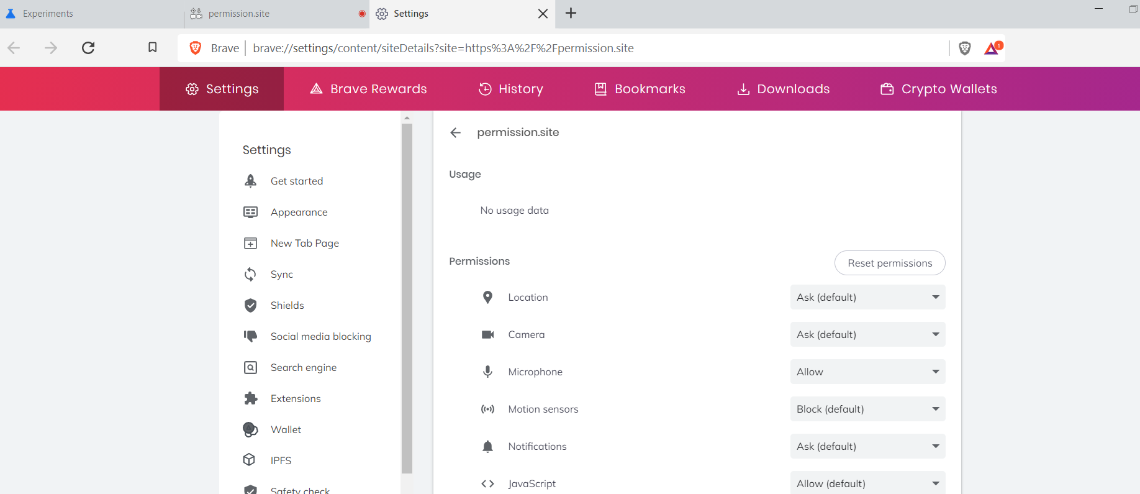Viewport: 1140px width, 494px height.
Task: Open Downloads in top navigation
Action: (784, 89)
